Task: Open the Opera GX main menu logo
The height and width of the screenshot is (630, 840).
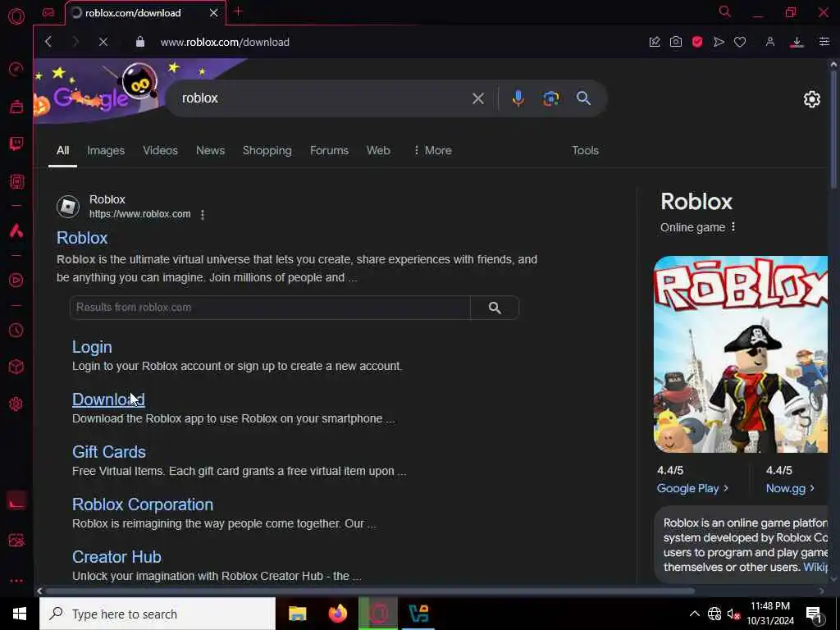Action: 16,16
